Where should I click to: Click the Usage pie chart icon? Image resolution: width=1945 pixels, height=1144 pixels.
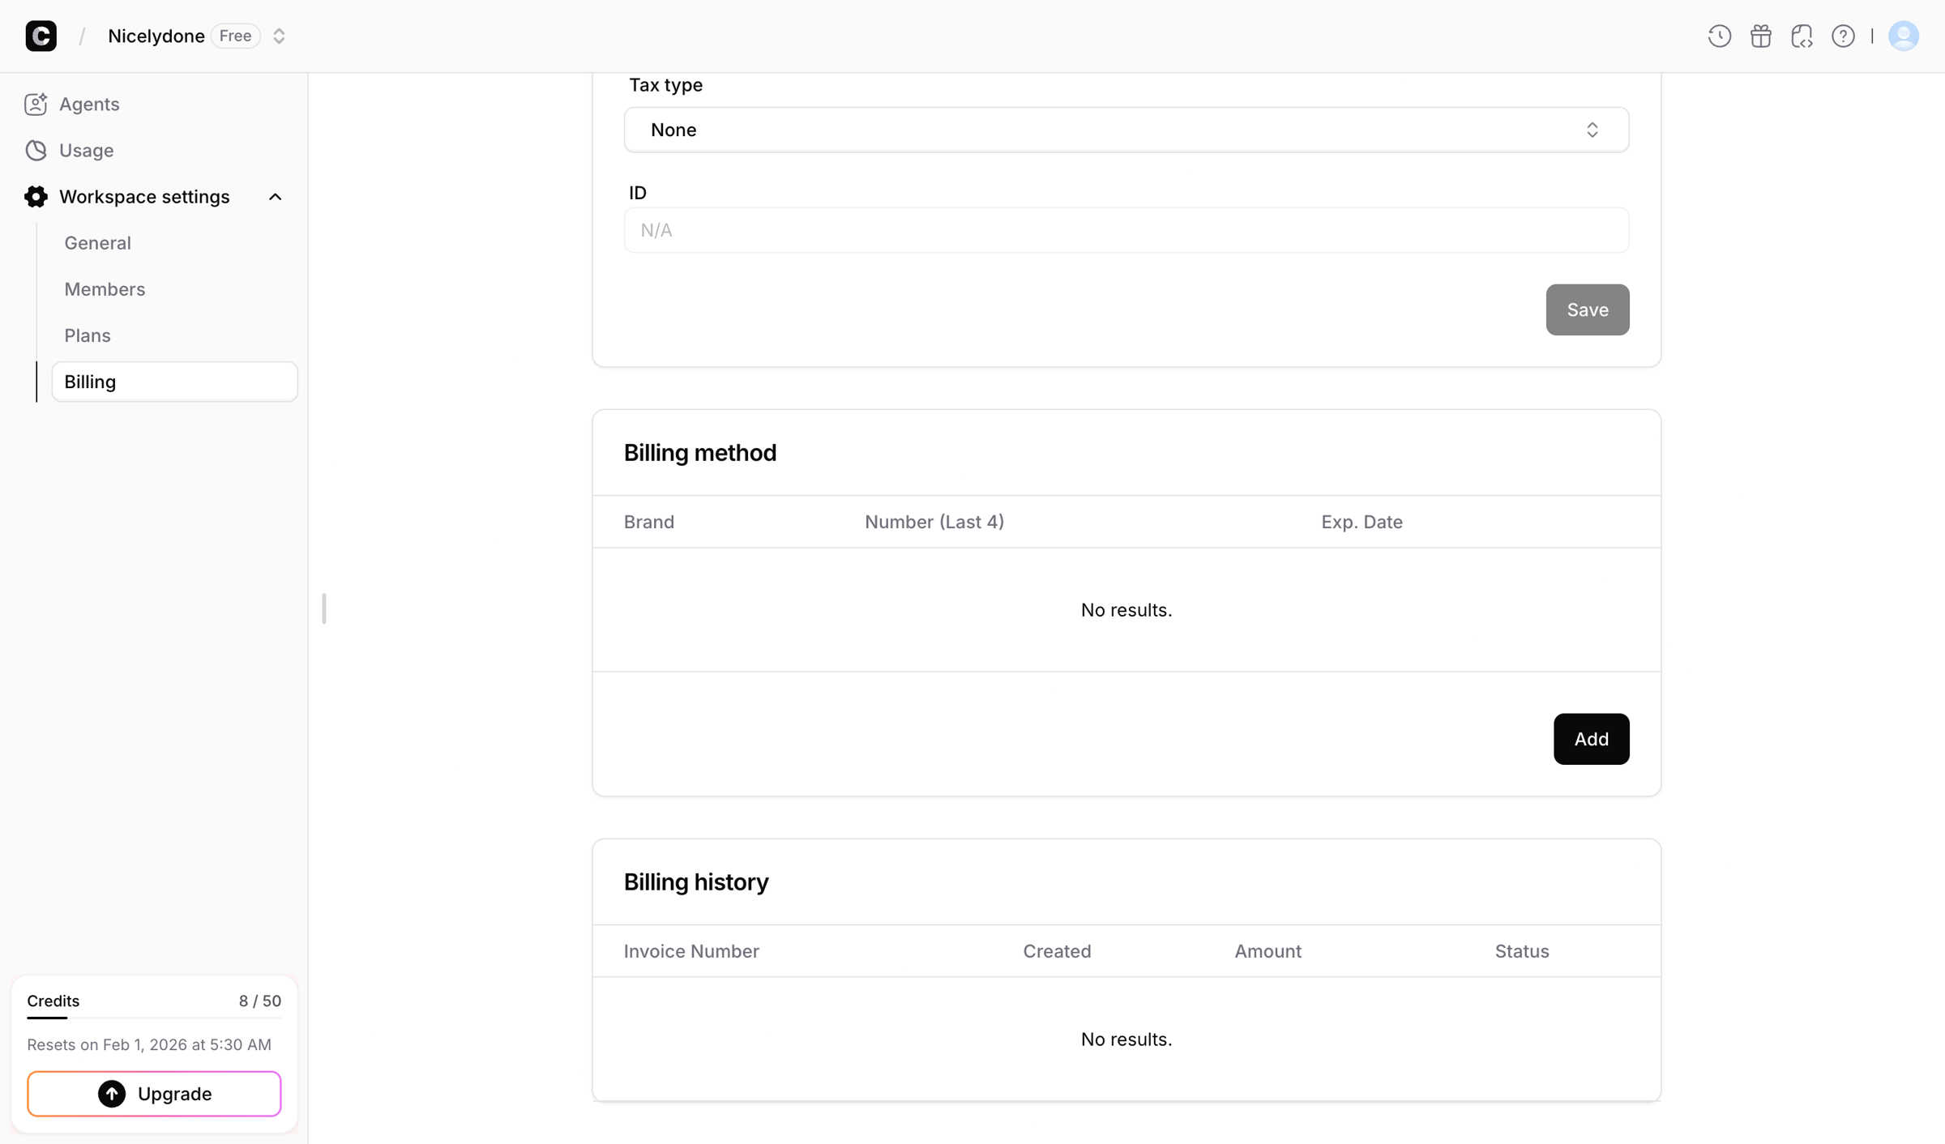(x=36, y=150)
